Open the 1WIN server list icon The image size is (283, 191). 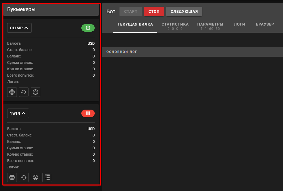(x=47, y=177)
